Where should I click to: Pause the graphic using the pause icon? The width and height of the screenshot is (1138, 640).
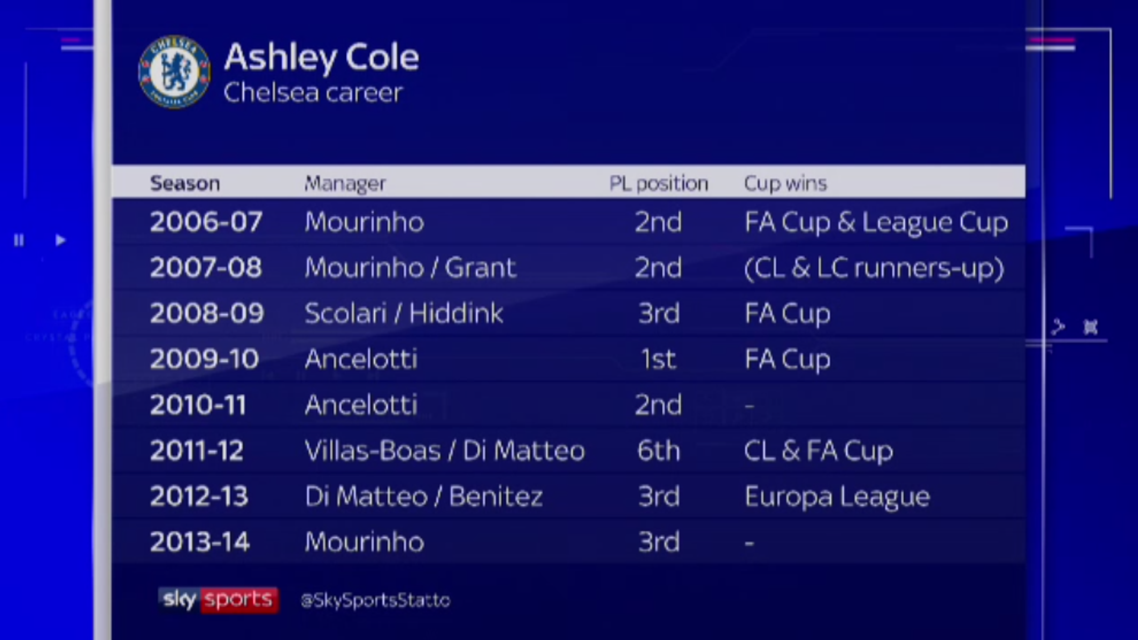19,240
